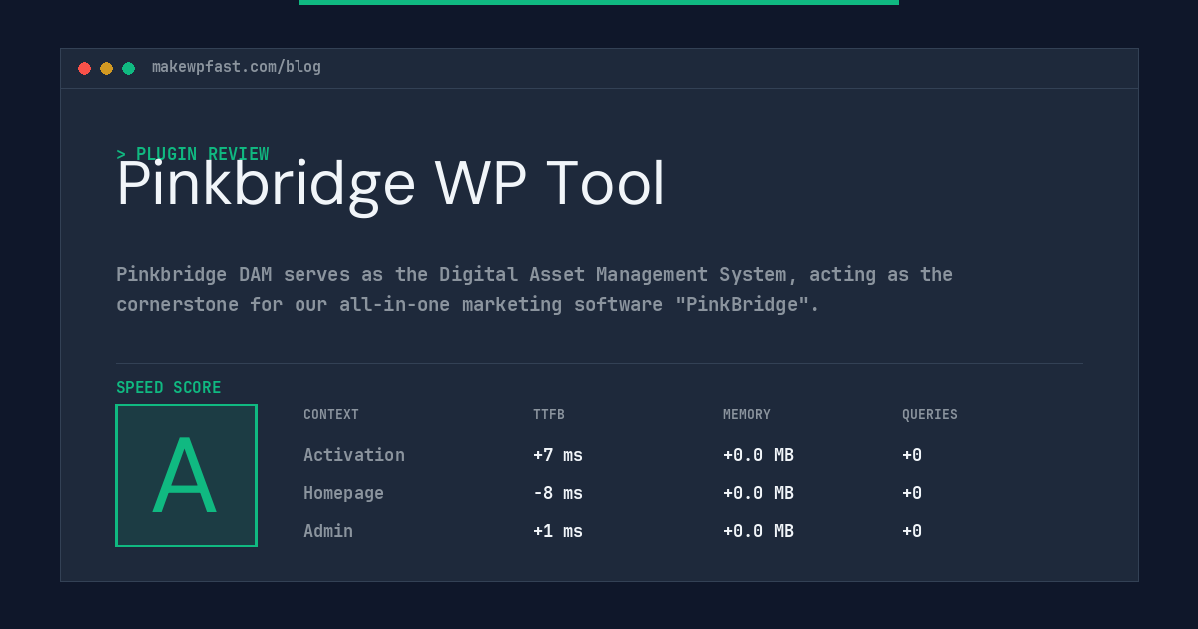Click the 'QUERIES' column header

(x=930, y=415)
